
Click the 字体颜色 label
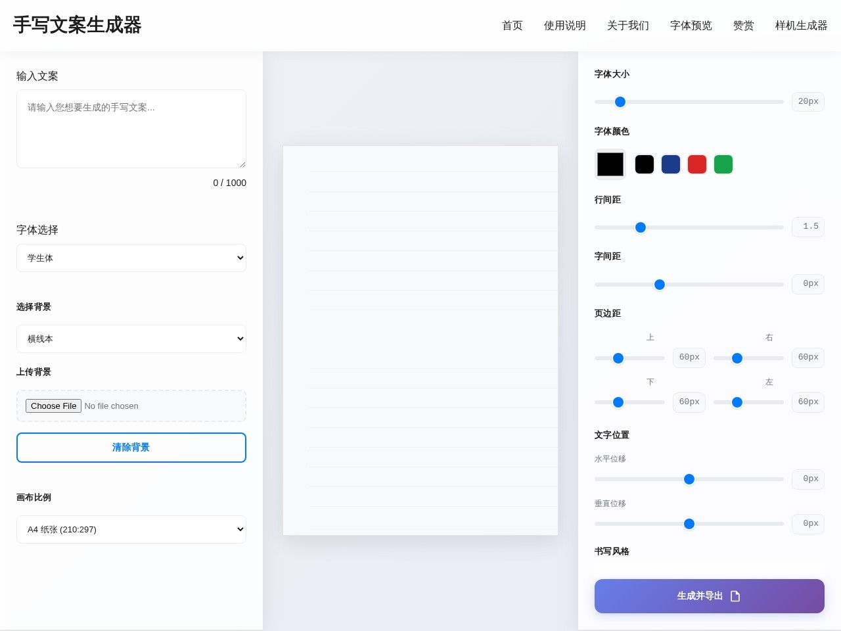[612, 131]
